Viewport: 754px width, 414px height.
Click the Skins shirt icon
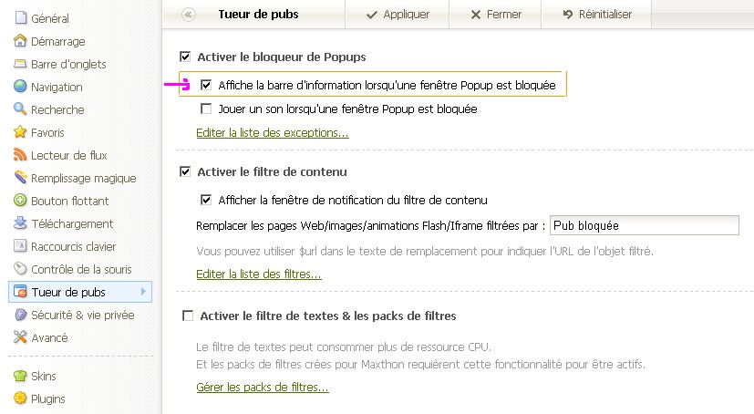pos(20,376)
